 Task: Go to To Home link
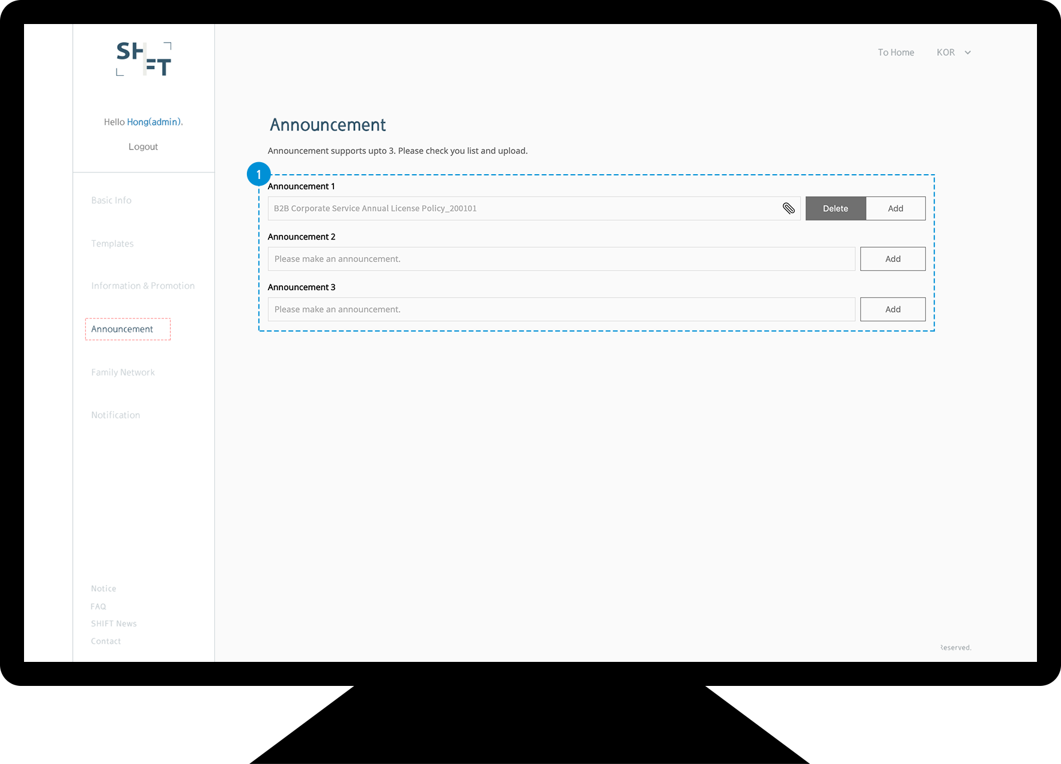[x=896, y=53]
